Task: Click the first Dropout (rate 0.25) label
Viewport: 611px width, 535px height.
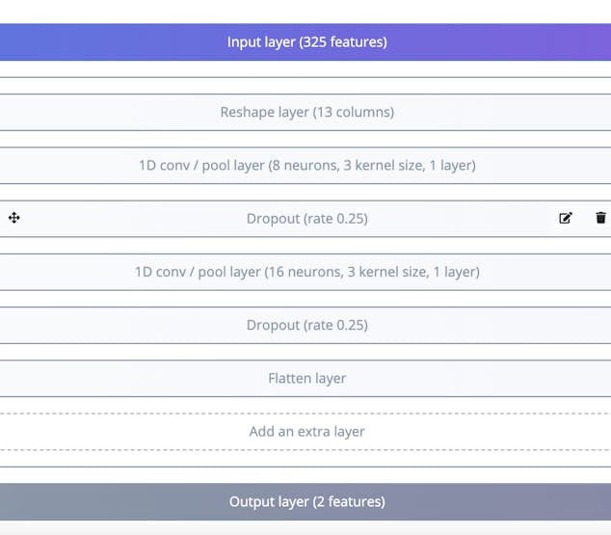Action: [x=306, y=219]
